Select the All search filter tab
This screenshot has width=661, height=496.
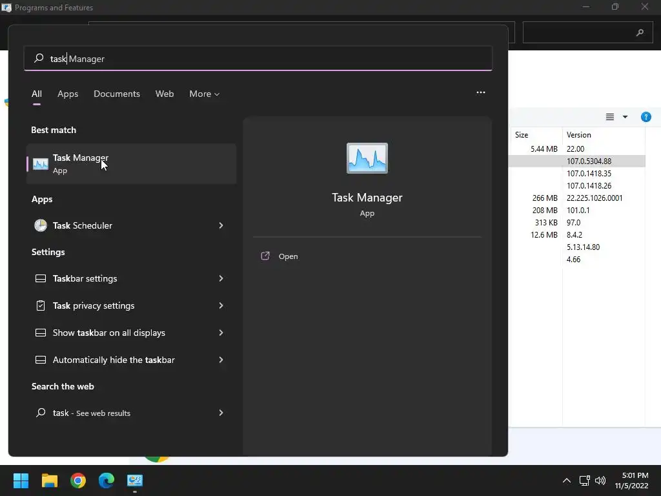tap(37, 94)
